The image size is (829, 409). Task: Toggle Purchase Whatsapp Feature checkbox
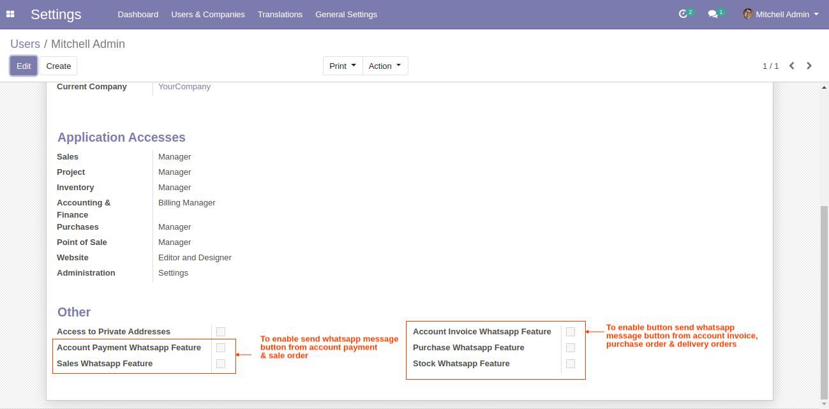tap(571, 348)
